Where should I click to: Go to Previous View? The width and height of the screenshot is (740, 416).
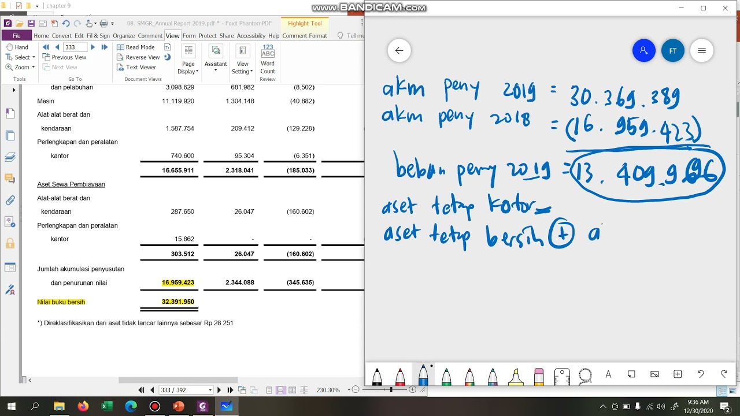pos(64,57)
